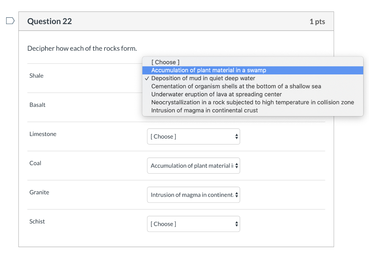The image size is (369, 256).
Task: Open the Granite answer dropdown
Action: coord(194,195)
